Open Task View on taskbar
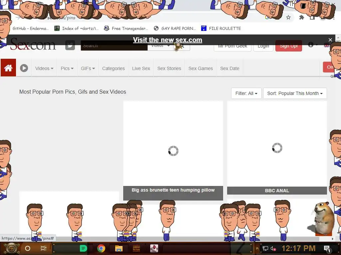This screenshot has height=255, width=341. (x=44, y=248)
